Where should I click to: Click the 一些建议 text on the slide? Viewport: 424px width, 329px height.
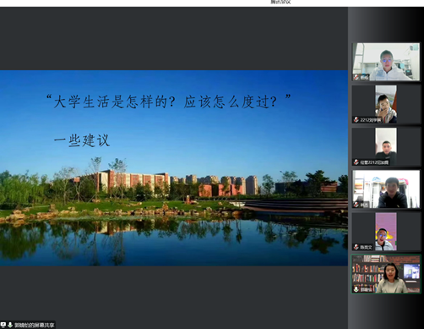[x=81, y=140]
